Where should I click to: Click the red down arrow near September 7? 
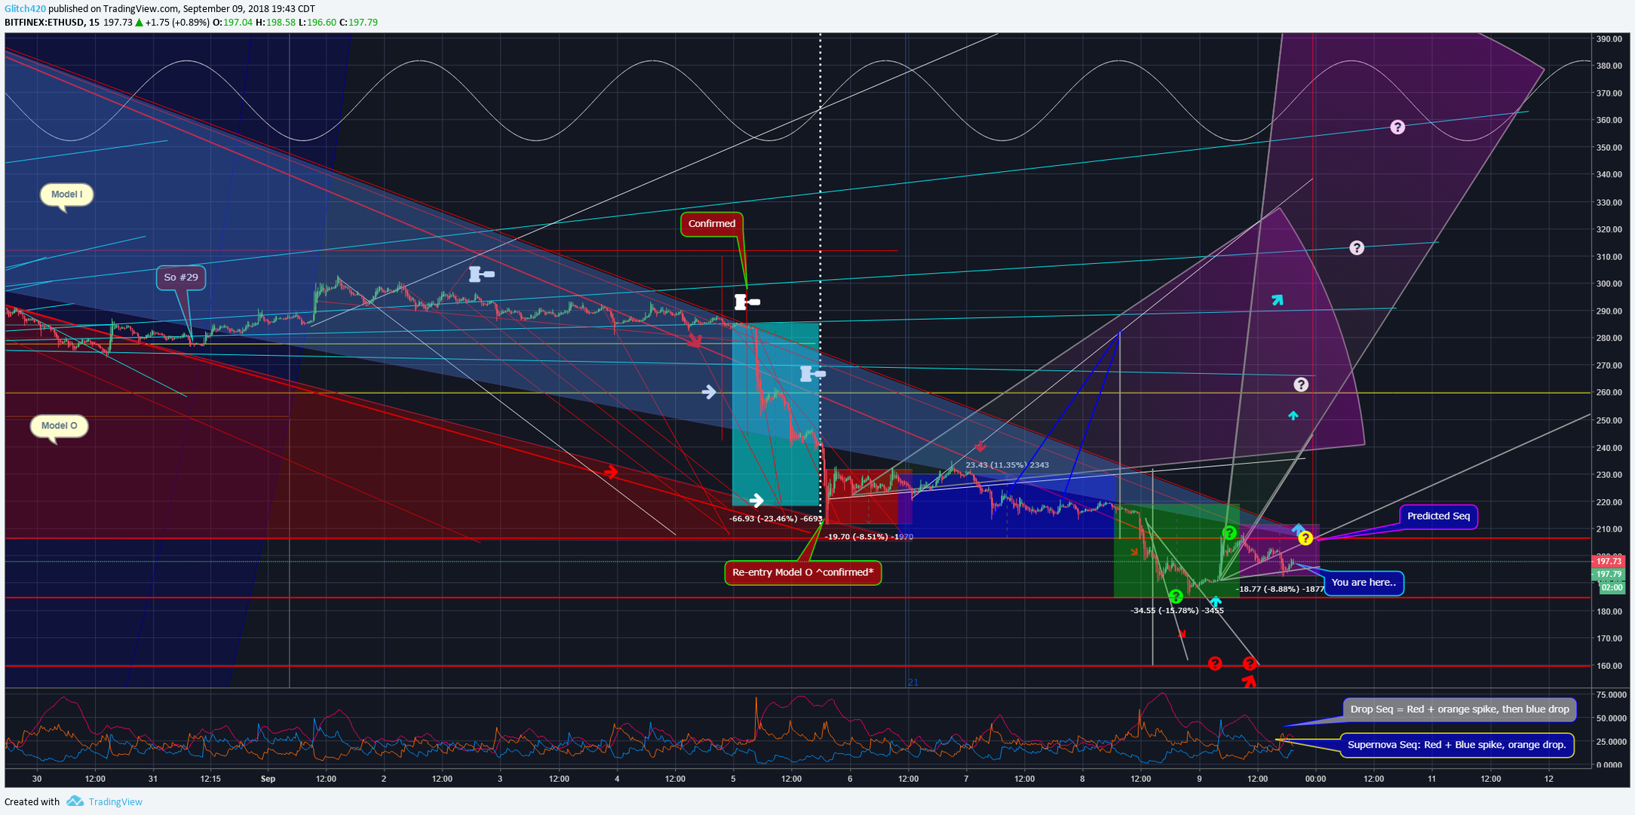(980, 446)
